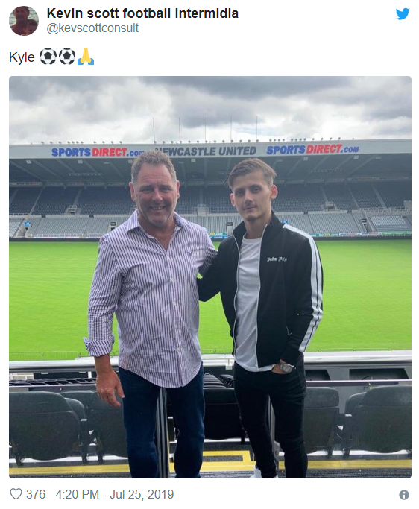Click the Twitter bird logo
Viewport: 419px width, 509px height.
point(403,14)
